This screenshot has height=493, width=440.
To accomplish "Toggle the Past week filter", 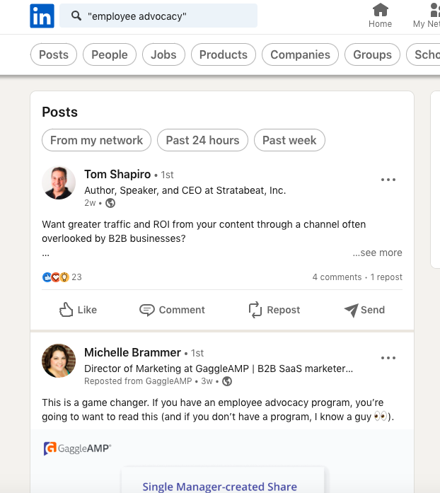I will 289,140.
